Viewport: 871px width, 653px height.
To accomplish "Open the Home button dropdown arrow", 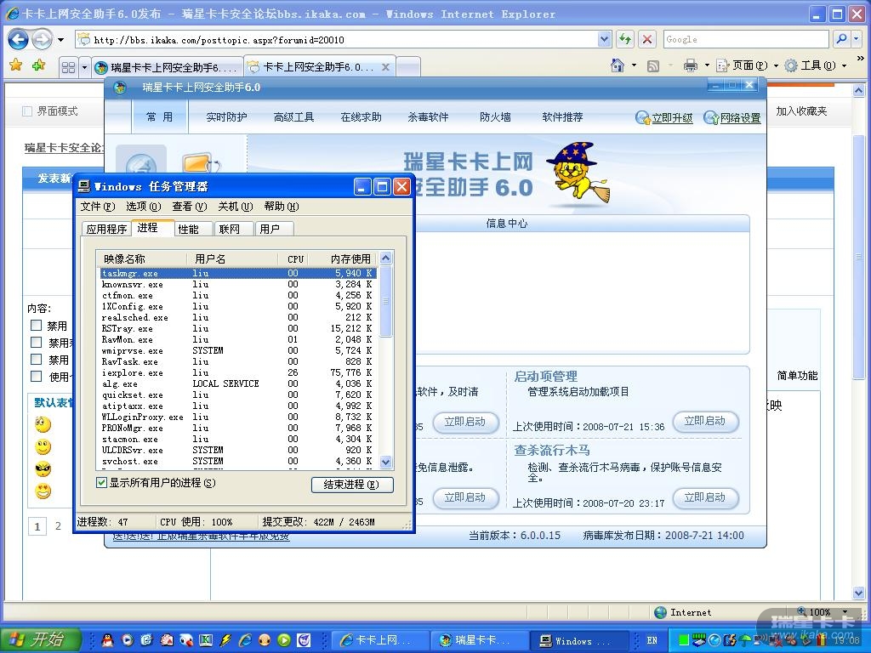I will point(634,65).
